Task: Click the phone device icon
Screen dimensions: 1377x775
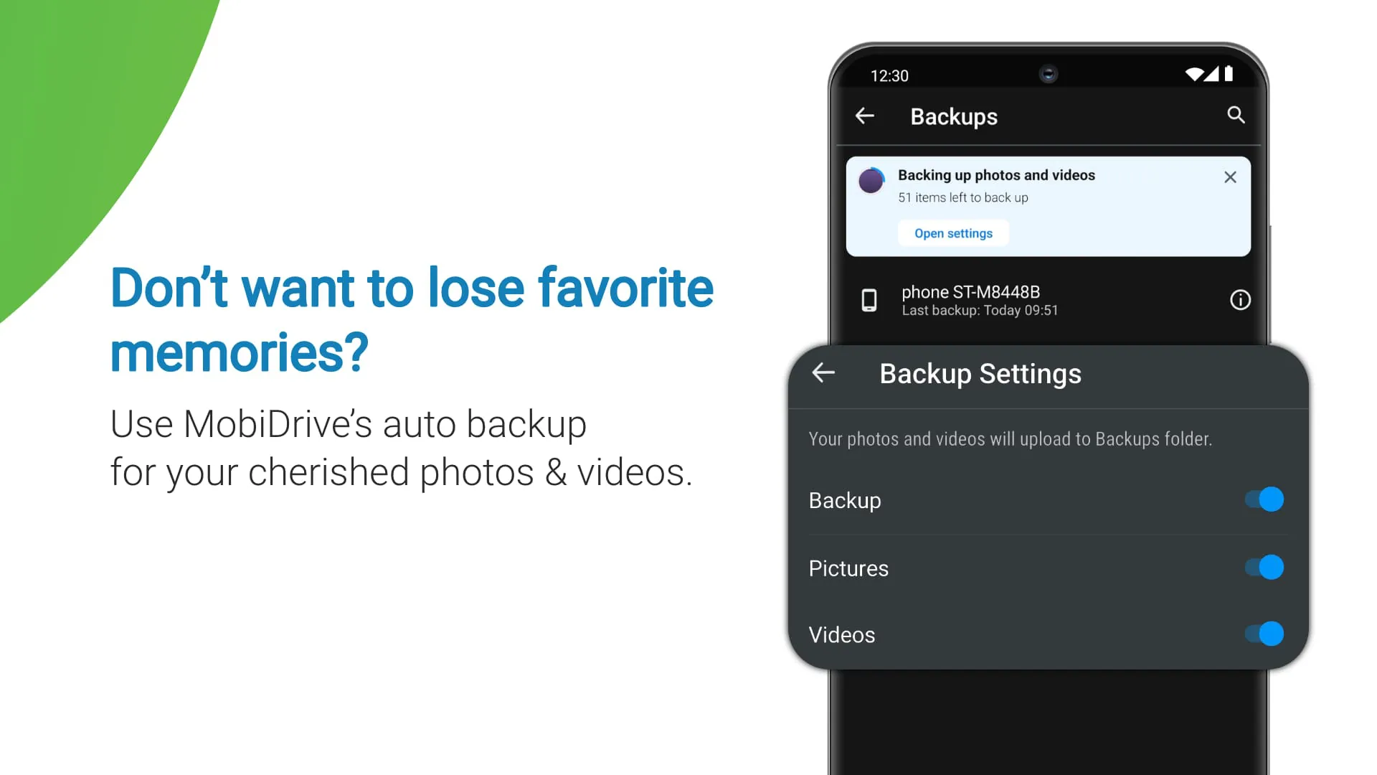Action: point(869,301)
